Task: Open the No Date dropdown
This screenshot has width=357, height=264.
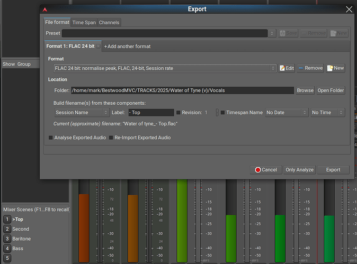Action: tap(286, 113)
